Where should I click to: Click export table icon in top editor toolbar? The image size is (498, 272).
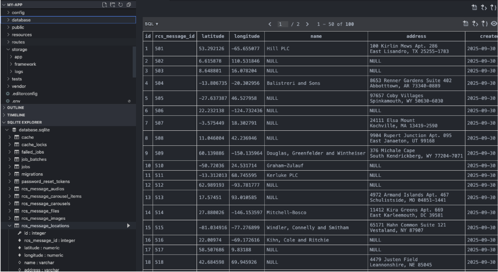coord(475,7)
